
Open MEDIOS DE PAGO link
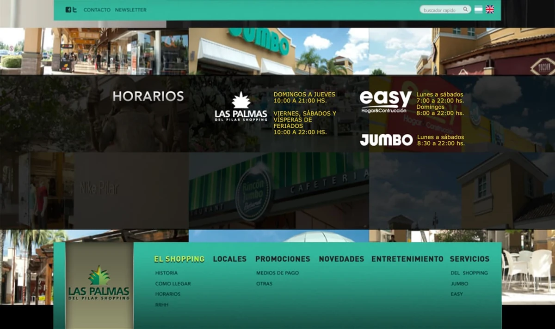pos(277,273)
